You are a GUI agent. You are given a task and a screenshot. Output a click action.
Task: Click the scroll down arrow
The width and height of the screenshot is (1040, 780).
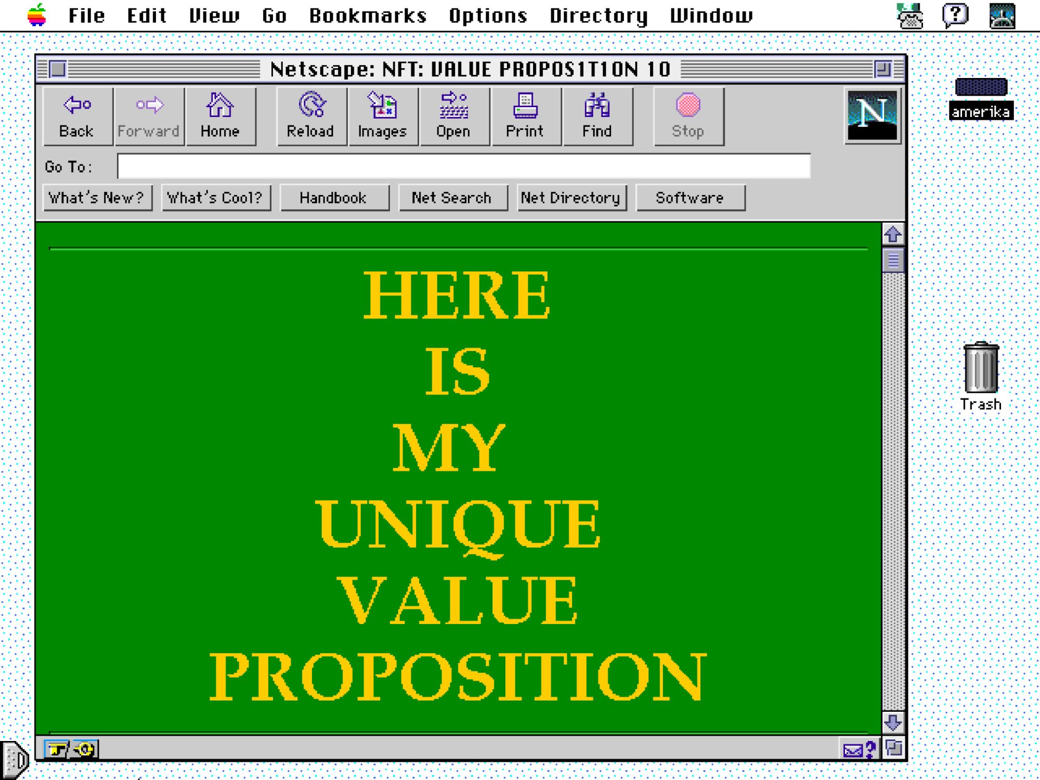pyautogui.click(x=893, y=722)
